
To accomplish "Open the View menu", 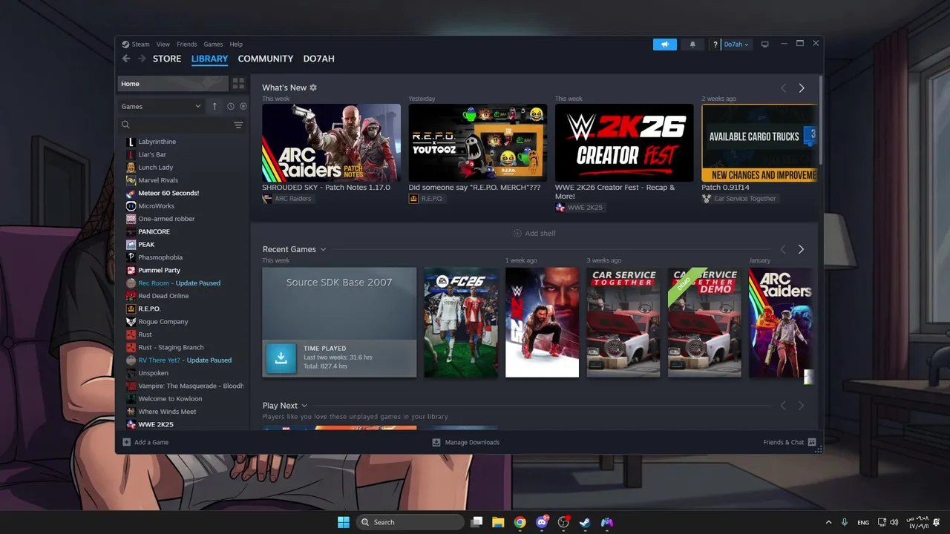I will [x=163, y=44].
